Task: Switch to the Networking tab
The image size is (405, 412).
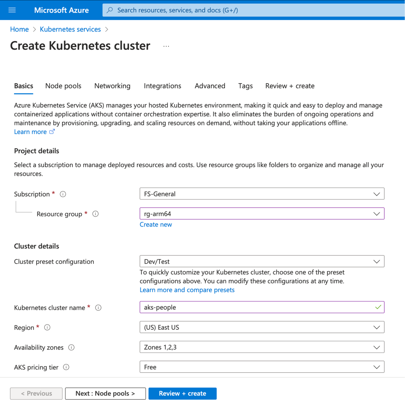Action: click(x=112, y=86)
